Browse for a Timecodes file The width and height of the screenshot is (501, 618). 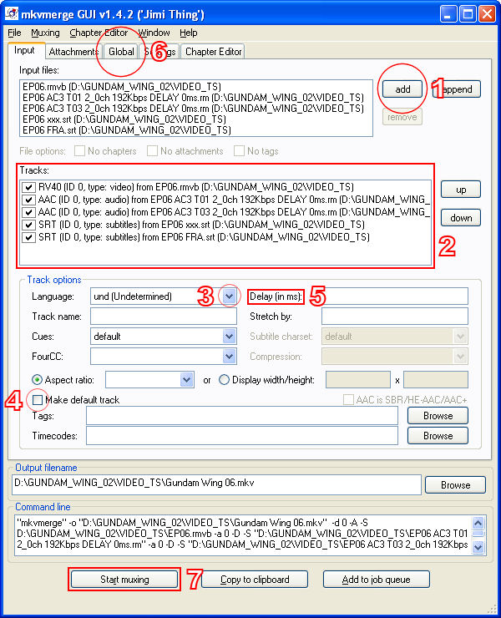click(x=438, y=436)
